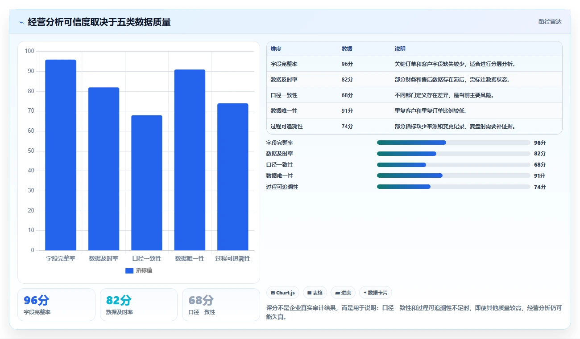Click the 82分 value in the table

pos(347,80)
